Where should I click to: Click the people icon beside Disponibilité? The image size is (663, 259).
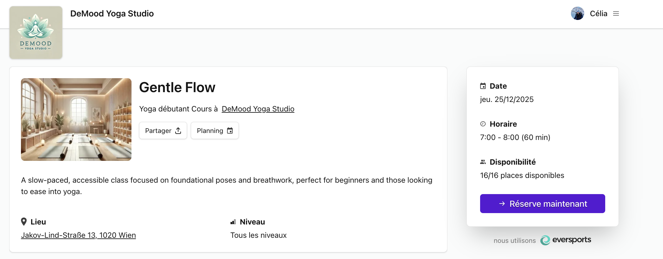point(483,162)
